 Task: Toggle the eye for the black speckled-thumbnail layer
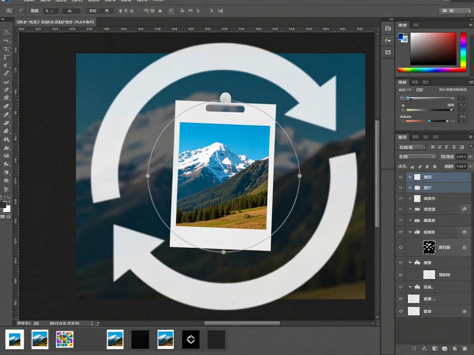tap(401, 247)
